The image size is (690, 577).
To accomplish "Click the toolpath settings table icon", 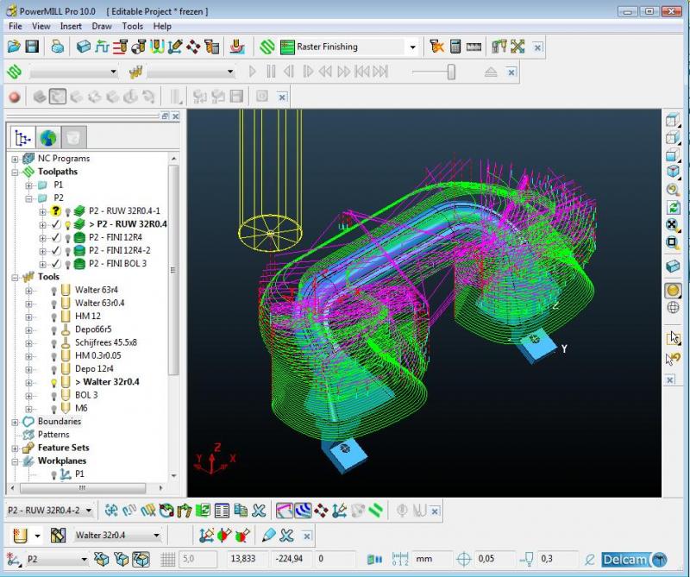I will [x=222, y=511].
